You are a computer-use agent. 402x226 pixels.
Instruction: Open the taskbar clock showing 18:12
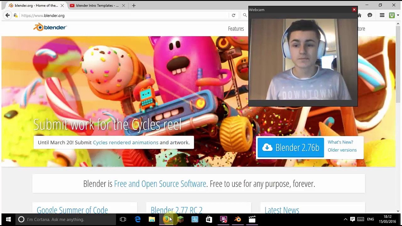tap(388, 219)
